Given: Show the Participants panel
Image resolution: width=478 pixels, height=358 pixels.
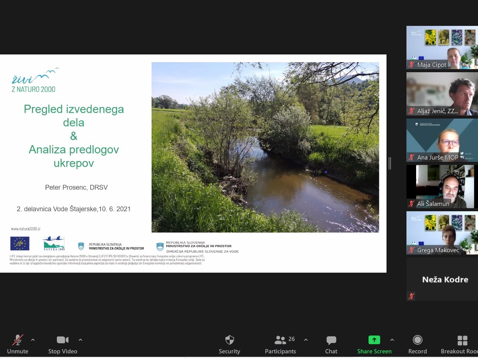Looking at the screenshot, I should click(x=280, y=344).
